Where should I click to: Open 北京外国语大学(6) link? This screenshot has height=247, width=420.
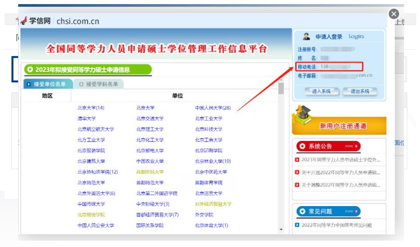click(96, 193)
